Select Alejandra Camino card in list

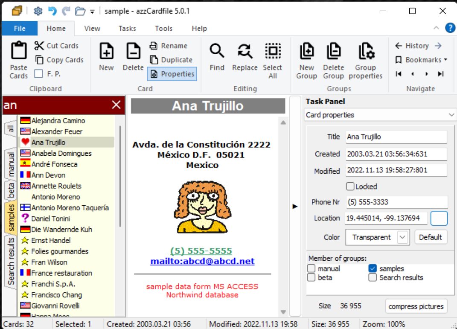point(67,120)
